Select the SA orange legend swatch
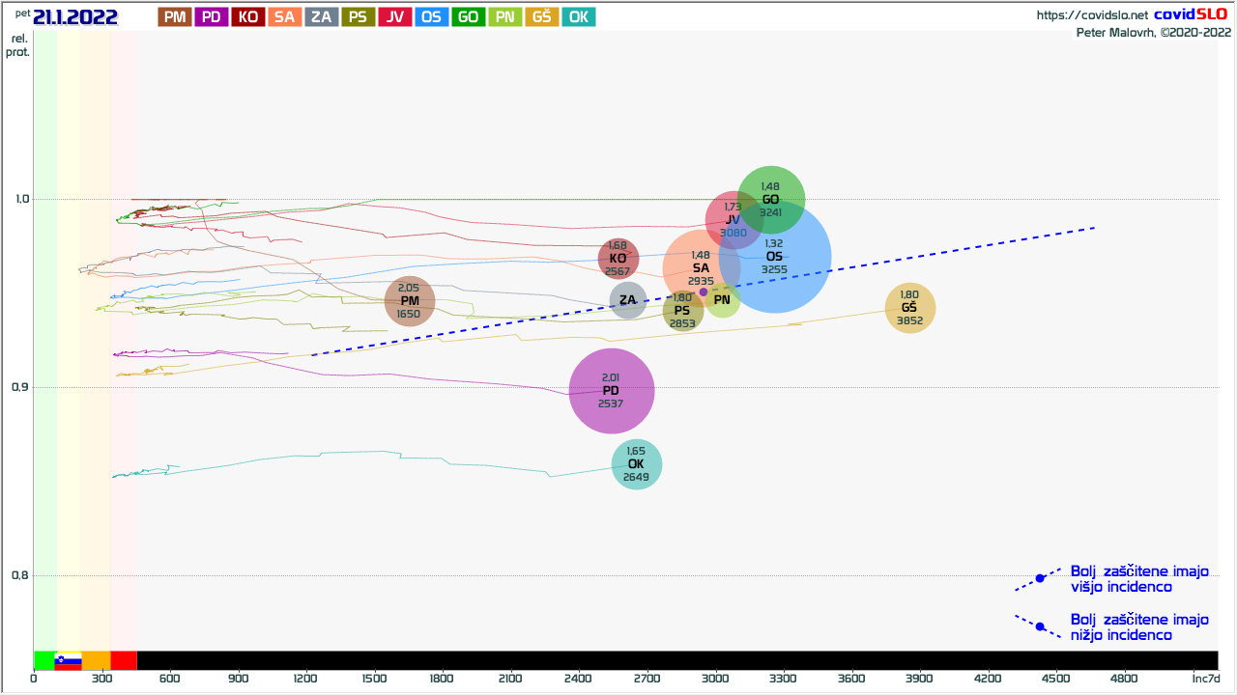The height and width of the screenshot is (695, 1237). click(x=285, y=17)
